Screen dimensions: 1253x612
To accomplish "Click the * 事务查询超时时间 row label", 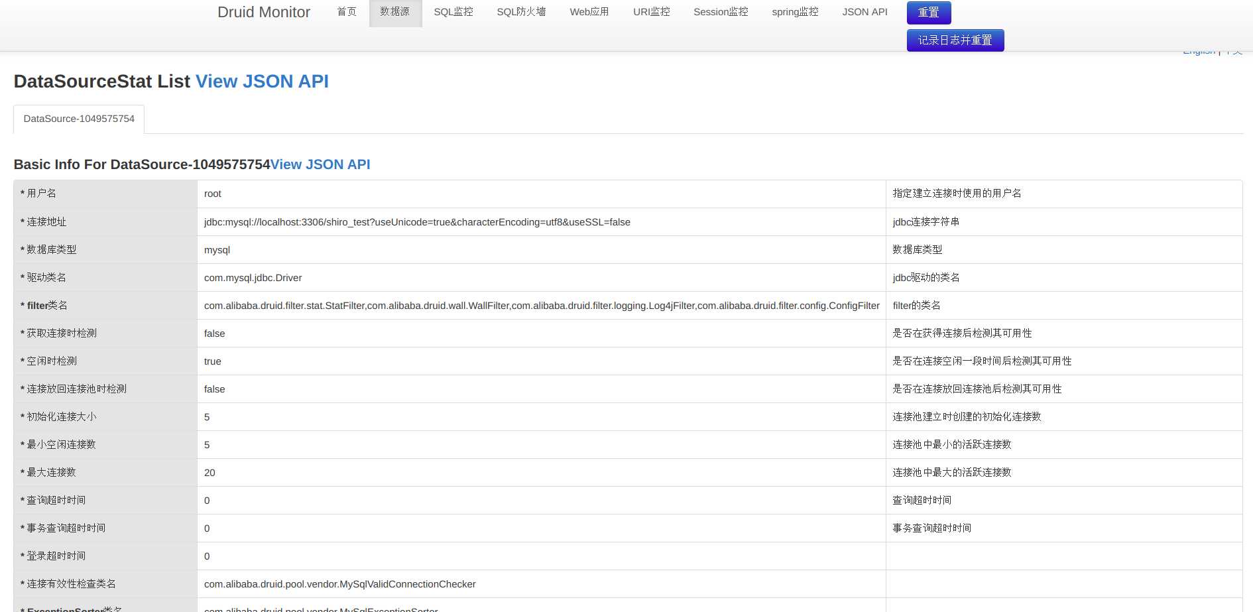I will pyautogui.click(x=63, y=528).
